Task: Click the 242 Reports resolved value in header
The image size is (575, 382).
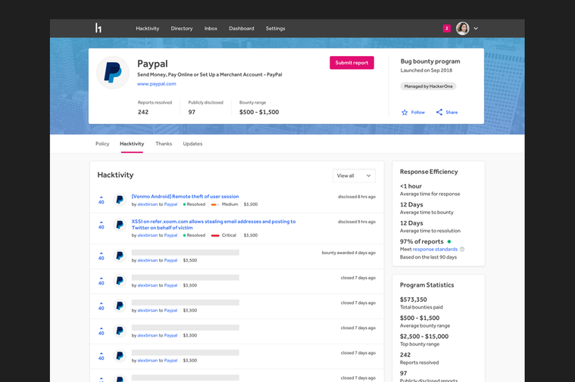Action: point(143,112)
